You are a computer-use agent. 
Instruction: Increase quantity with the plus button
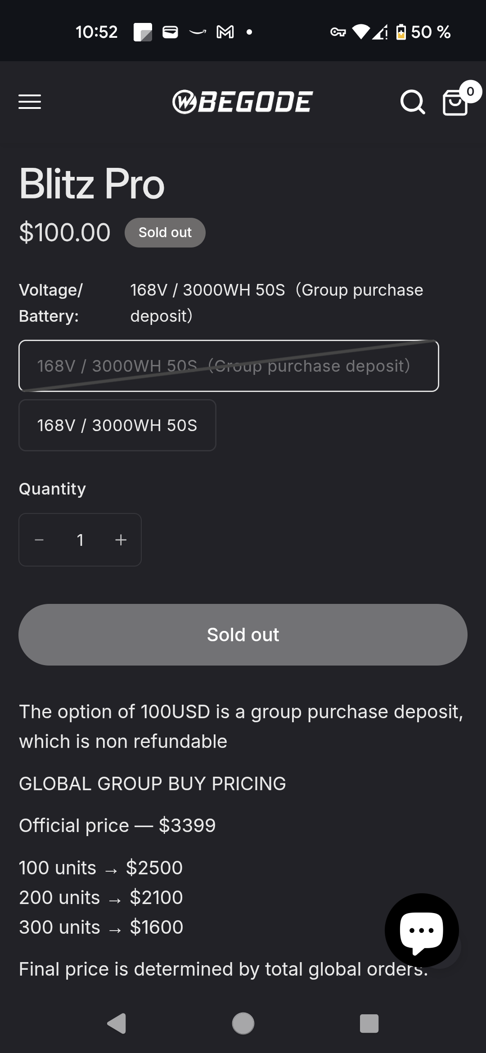(121, 540)
